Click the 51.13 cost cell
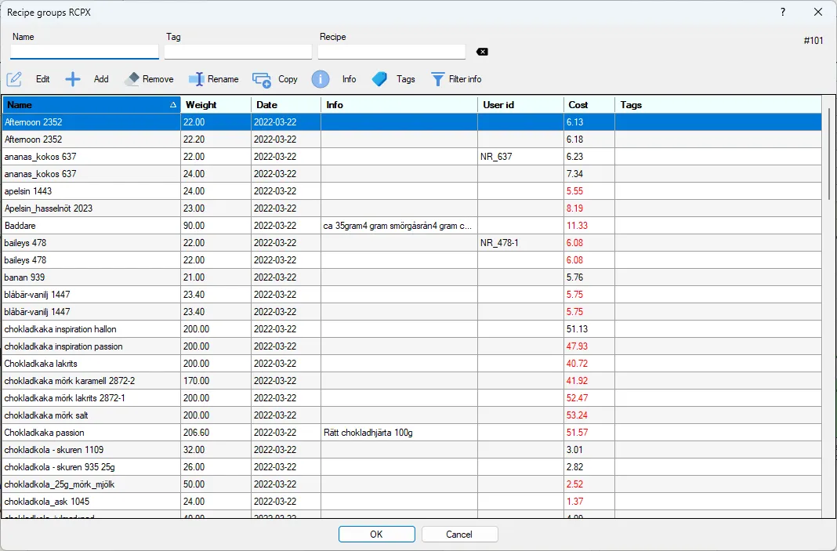This screenshot has height=551, width=837. [589, 329]
